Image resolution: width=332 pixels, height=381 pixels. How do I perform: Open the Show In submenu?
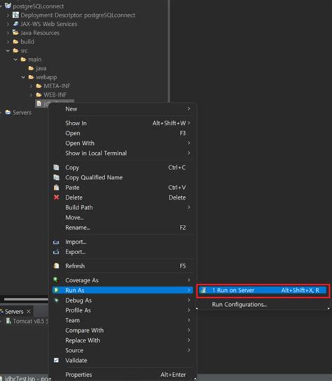(x=123, y=123)
